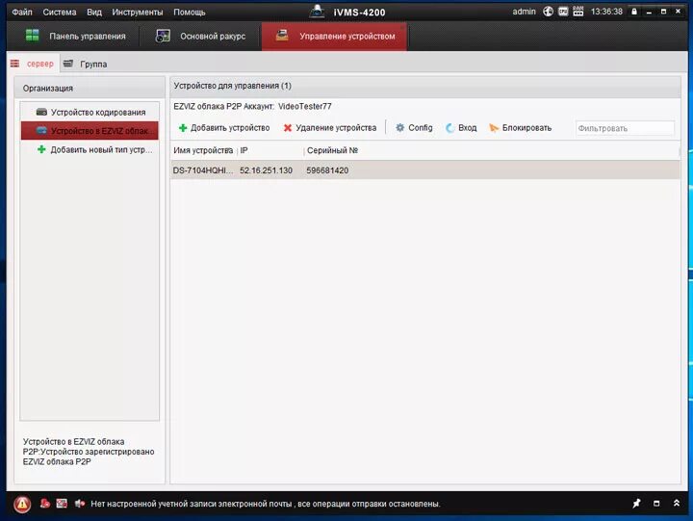Image resolution: width=693 pixels, height=521 pixels.
Task: Open the Файл menu
Action: [22, 12]
